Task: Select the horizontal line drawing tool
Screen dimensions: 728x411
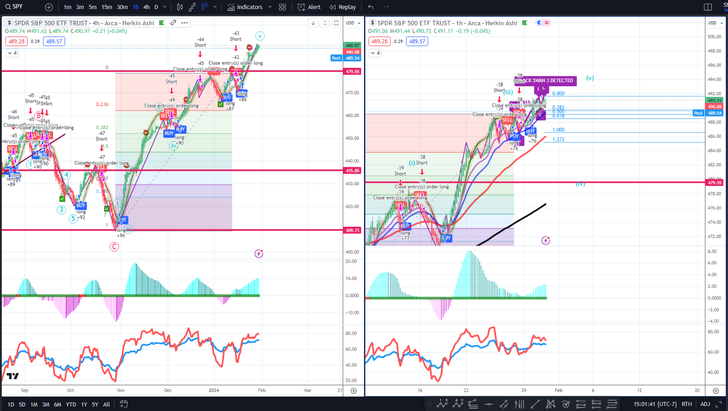Action: [x=489, y=404]
